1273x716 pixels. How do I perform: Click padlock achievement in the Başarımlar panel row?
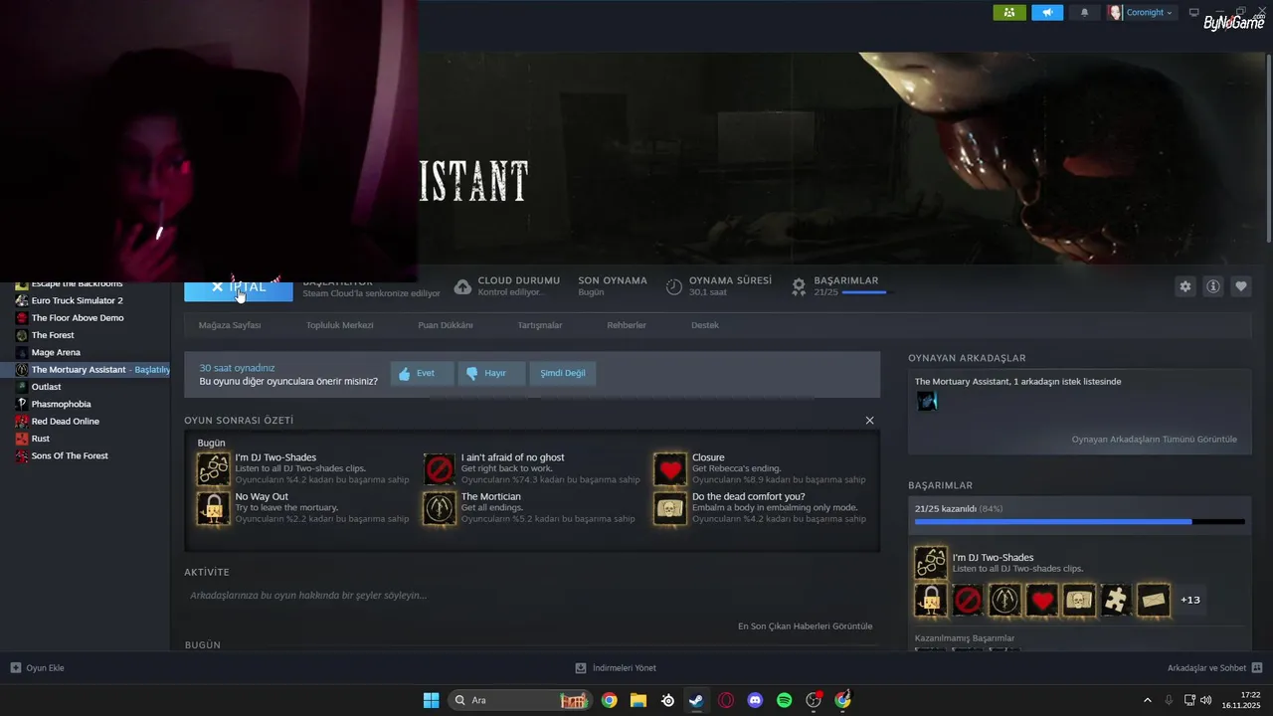931,600
